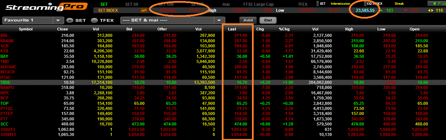Click KBANK's close price 214.00

(x=68, y=41)
